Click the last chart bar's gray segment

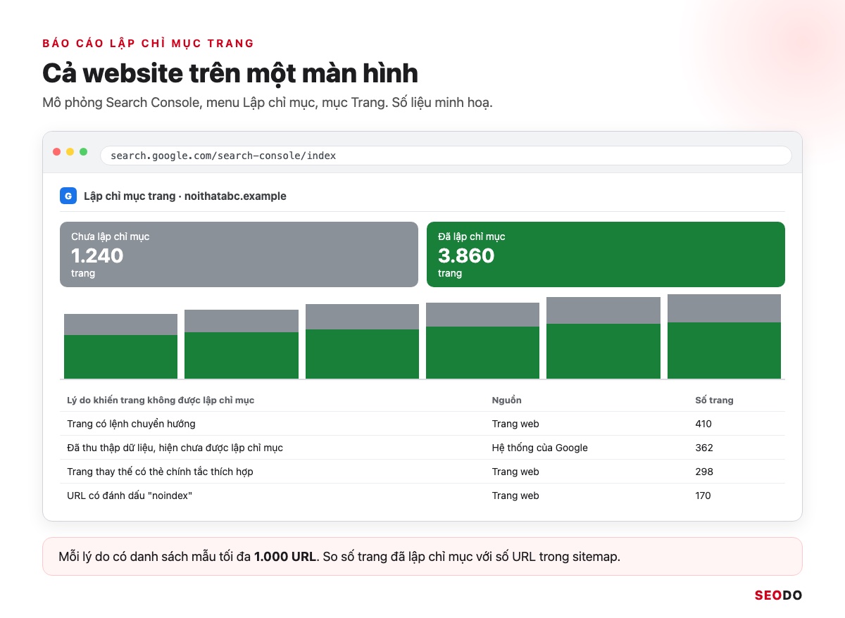724,308
